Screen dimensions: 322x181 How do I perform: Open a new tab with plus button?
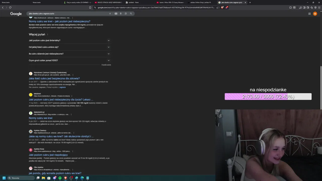(x=250, y=3)
